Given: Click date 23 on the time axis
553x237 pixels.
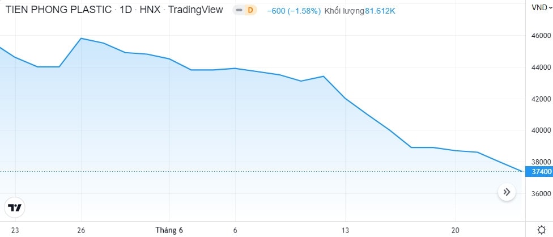Looking at the screenshot, I should pyautogui.click(x=15, y=230).
